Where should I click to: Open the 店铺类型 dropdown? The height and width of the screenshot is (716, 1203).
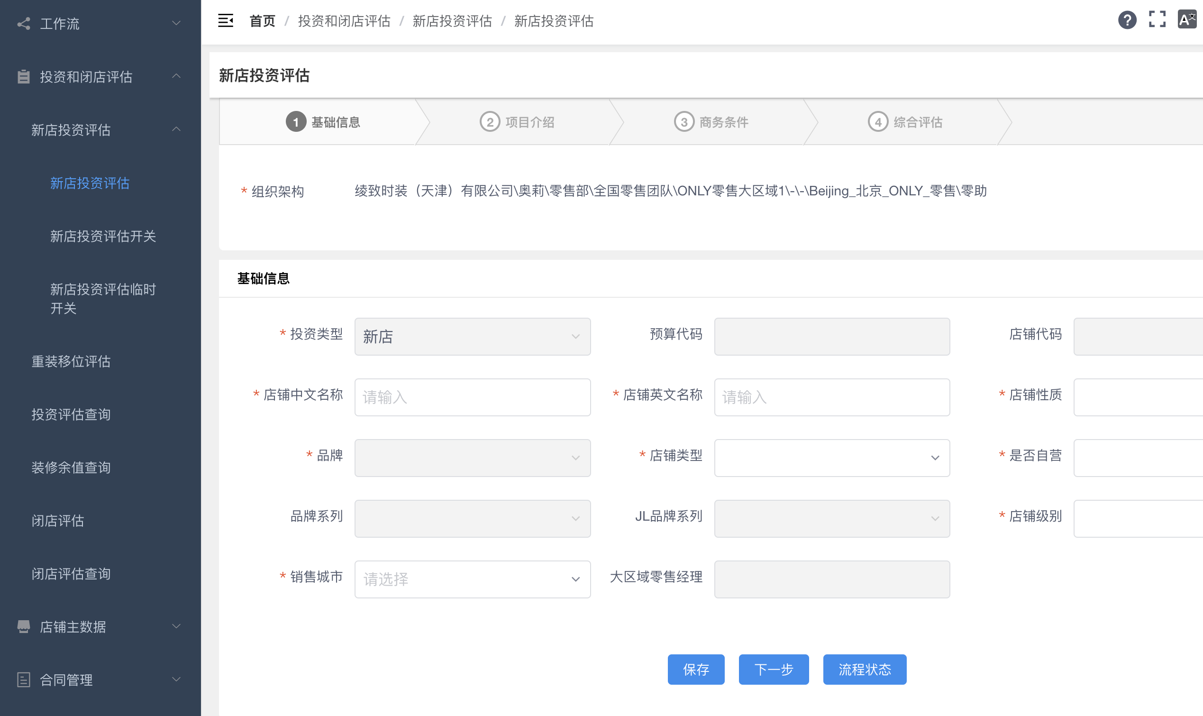(832, 458)
